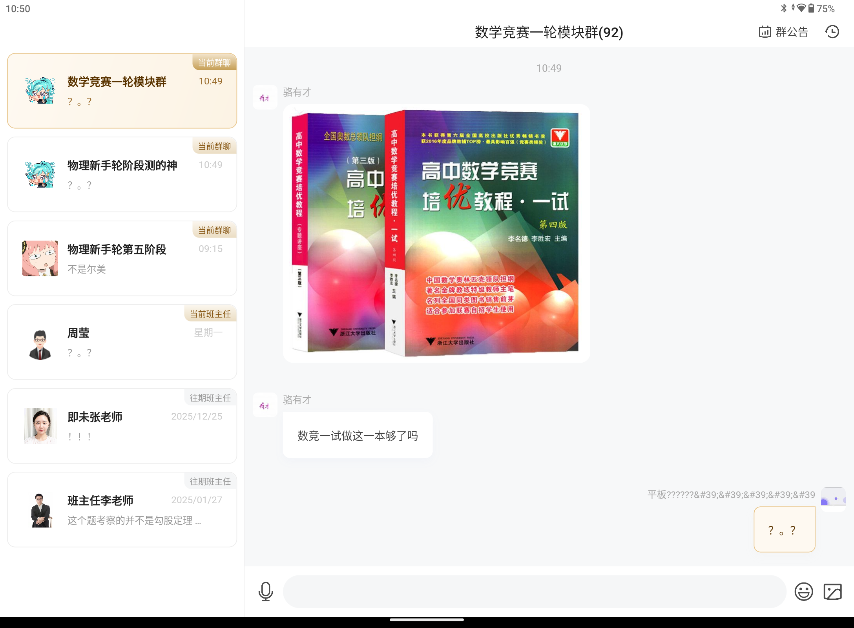Select 数学竞赛一轮模块群 chat

click(x=122, y=91)
